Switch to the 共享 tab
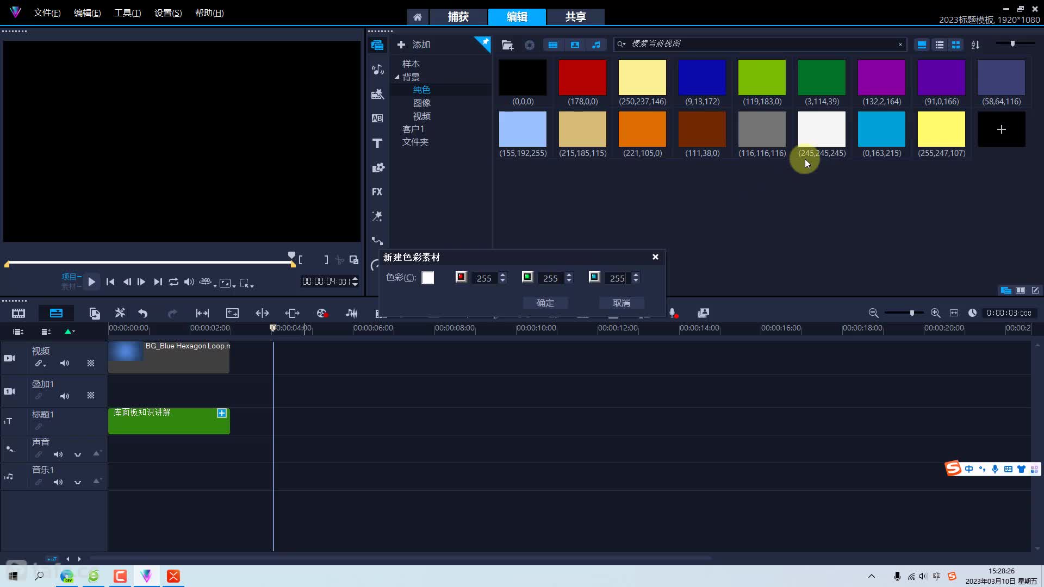 [575, 17]
